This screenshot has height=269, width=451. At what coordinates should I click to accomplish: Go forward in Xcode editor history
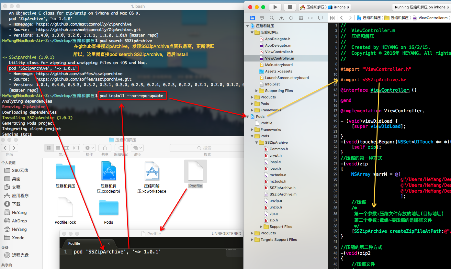pyautogui.click(x=350, y=18)
